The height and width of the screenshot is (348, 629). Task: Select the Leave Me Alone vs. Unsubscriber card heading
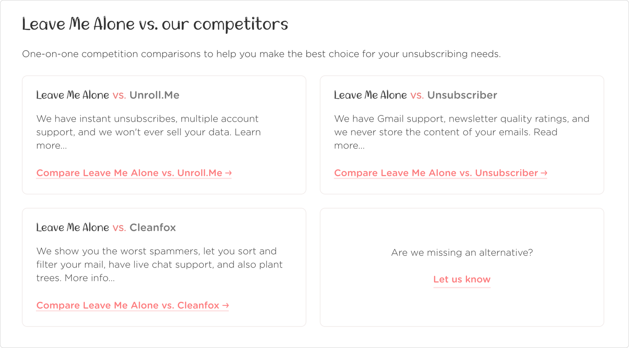pyautogui.click(x=416, y=95)
